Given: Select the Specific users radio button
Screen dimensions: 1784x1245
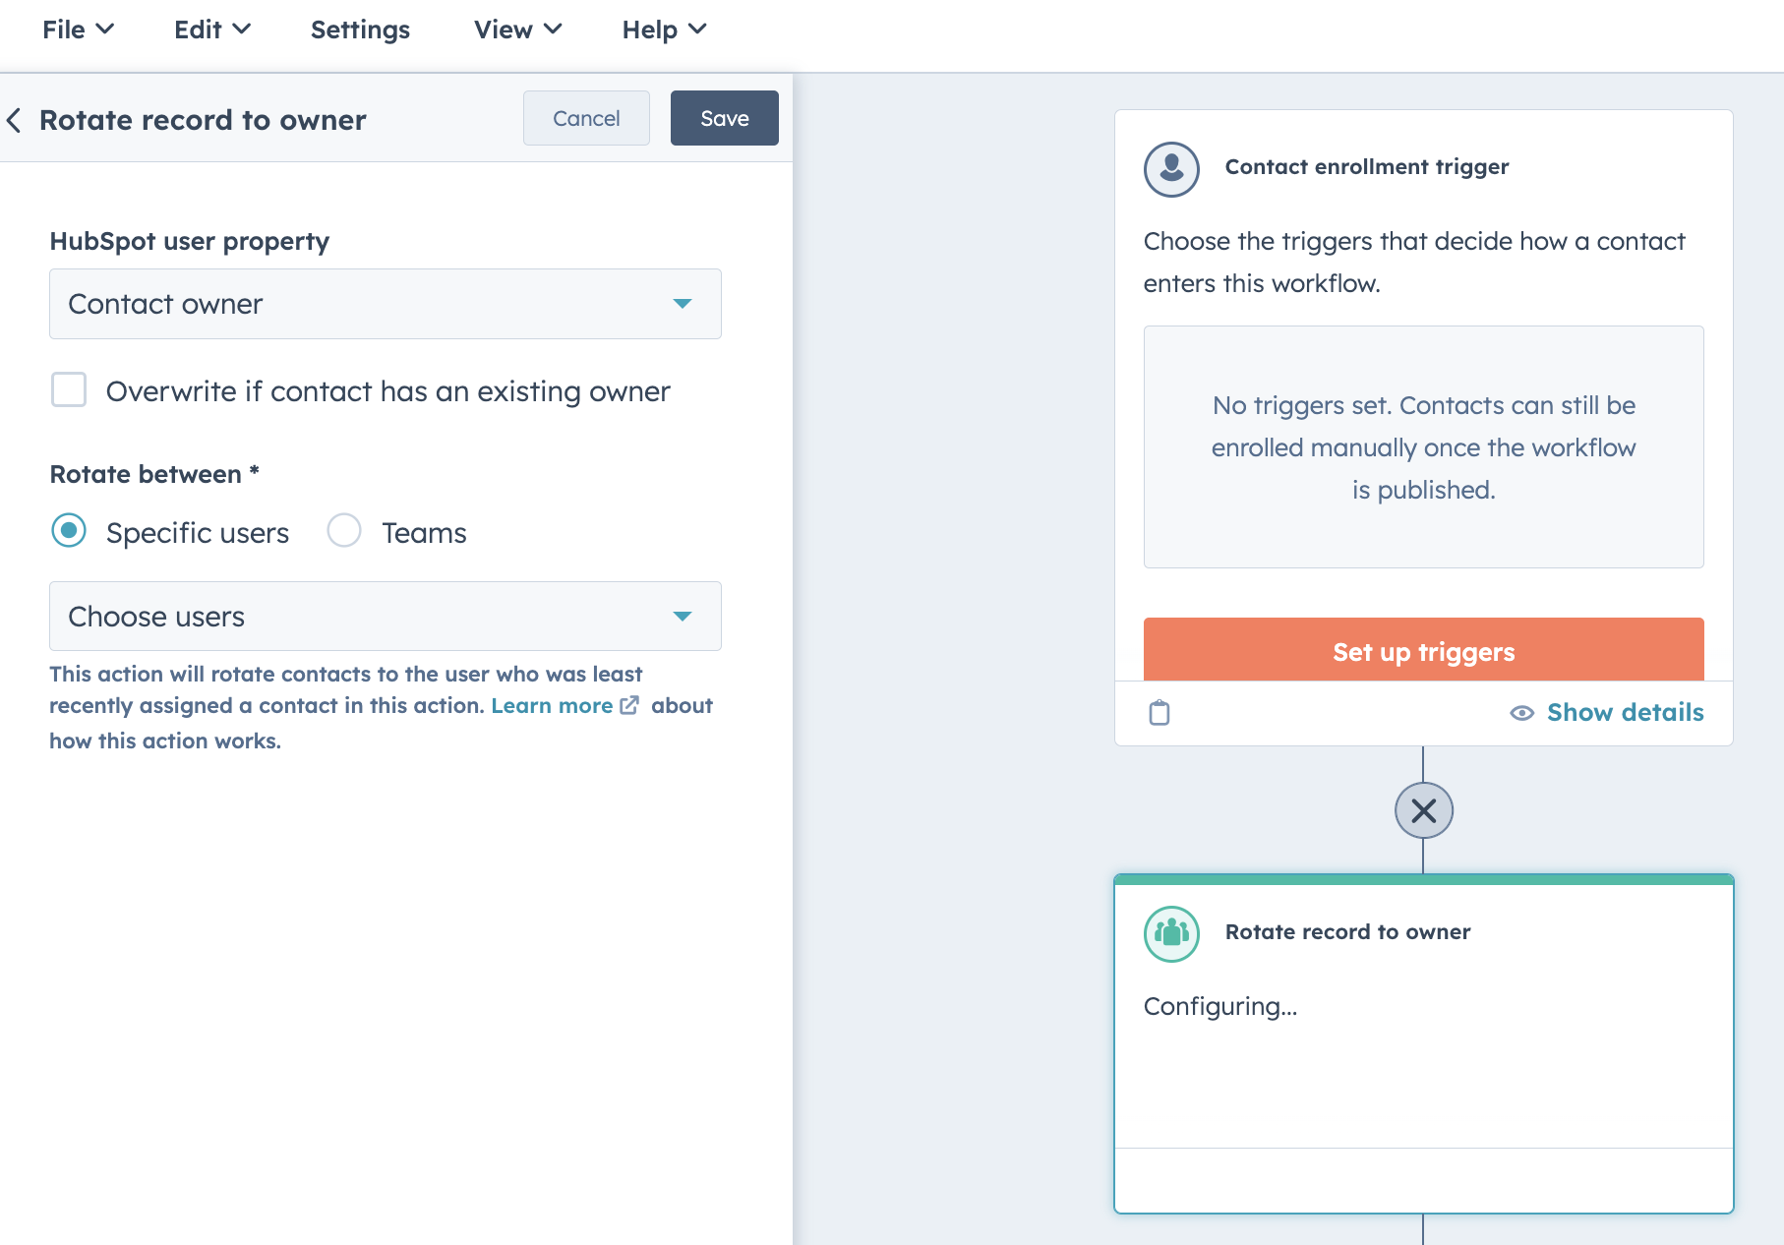Looking at the screenshot, I should click(68, 531).
